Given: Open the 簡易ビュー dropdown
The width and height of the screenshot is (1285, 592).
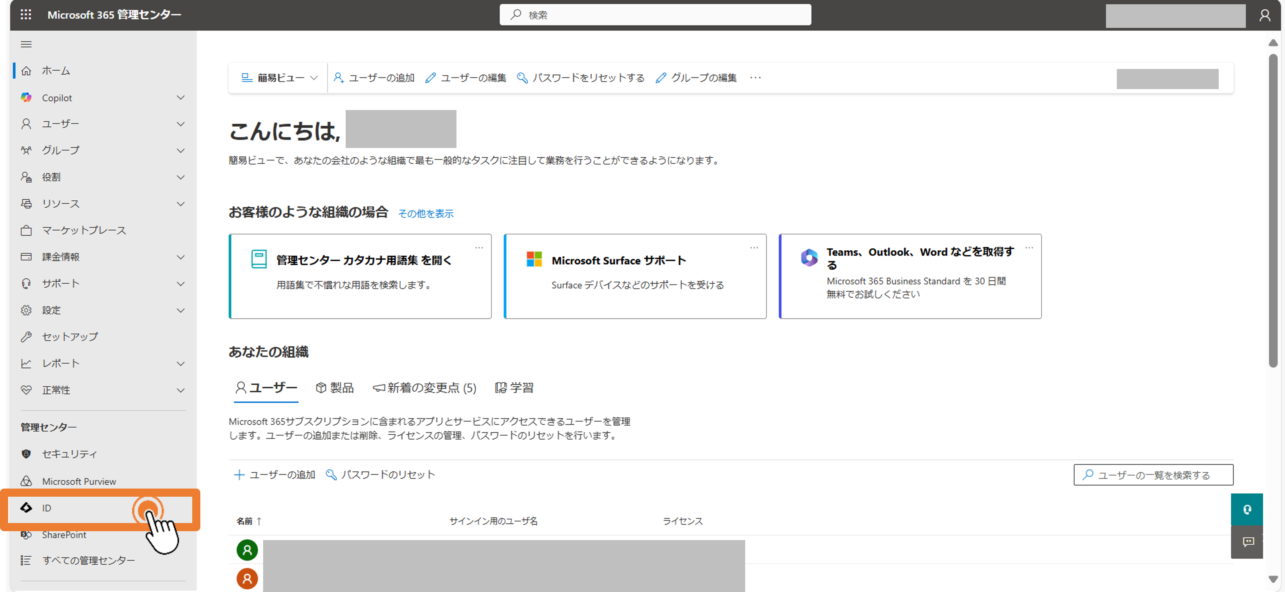Looking at the screenshot, I should [x=279, y=78].
